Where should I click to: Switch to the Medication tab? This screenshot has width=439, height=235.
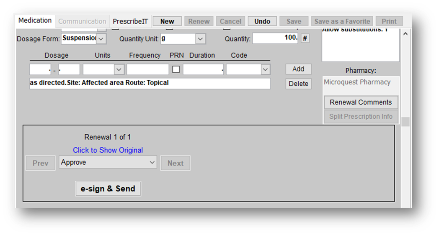(35, 20)
